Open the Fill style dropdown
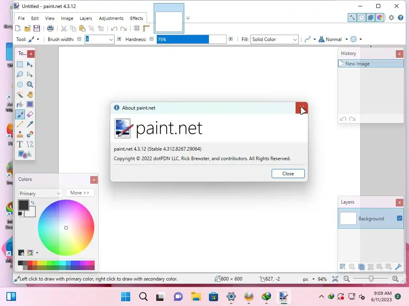This screenshot has width=409, height=306. (x=274, y=39)
